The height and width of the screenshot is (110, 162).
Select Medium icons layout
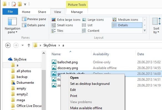tap(125, 20)
